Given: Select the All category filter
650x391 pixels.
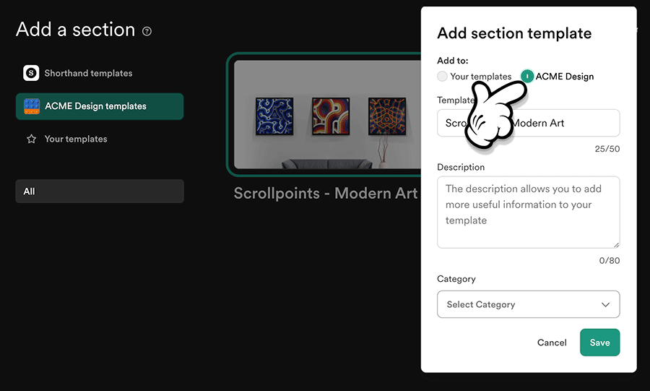Looking at the screenshot, I should (x=100, y=191).
